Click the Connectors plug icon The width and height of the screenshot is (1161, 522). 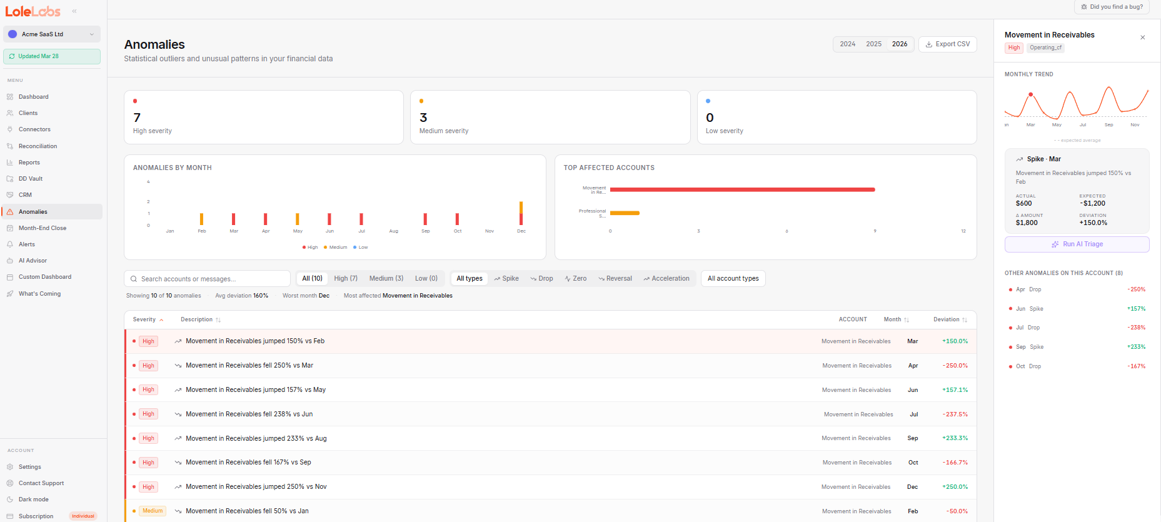click(x=10, y=129)
